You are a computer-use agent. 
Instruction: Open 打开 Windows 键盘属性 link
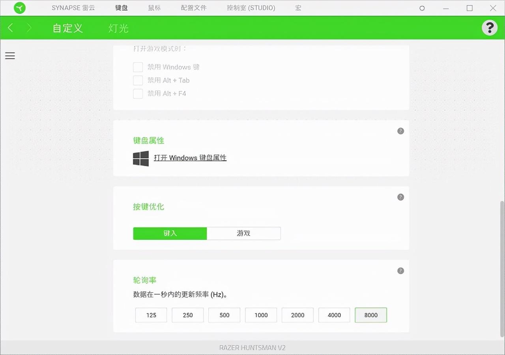(x=190, y=158)
